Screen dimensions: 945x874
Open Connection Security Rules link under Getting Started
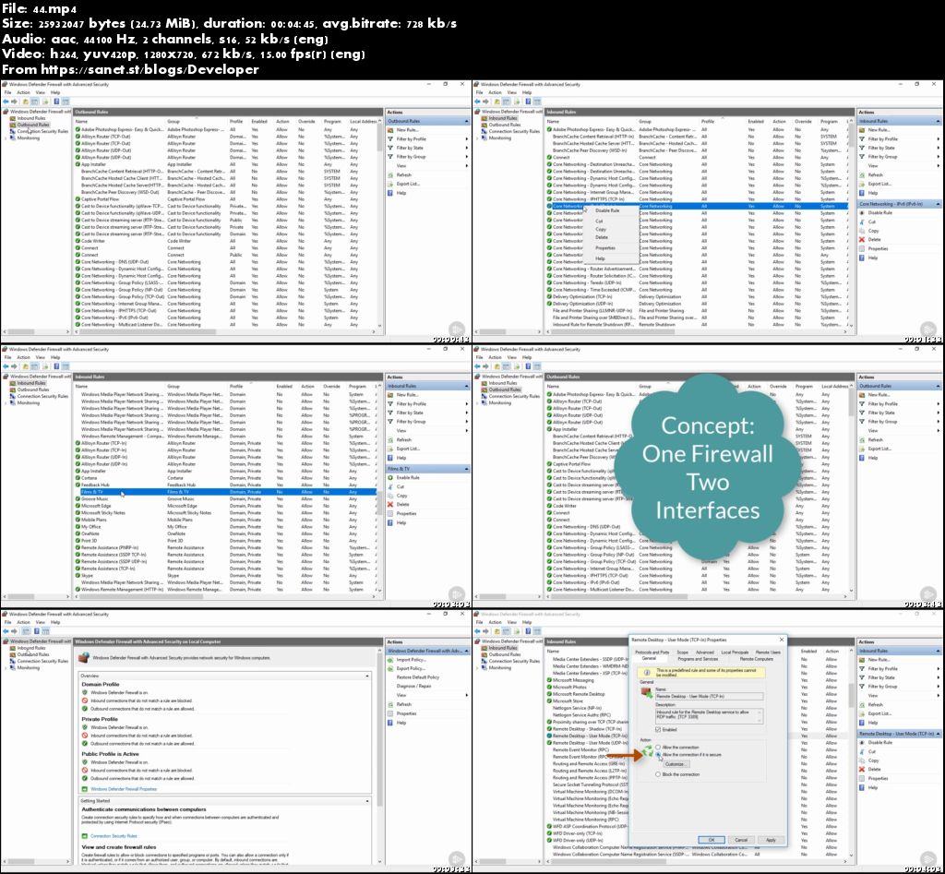coord(114,836)
